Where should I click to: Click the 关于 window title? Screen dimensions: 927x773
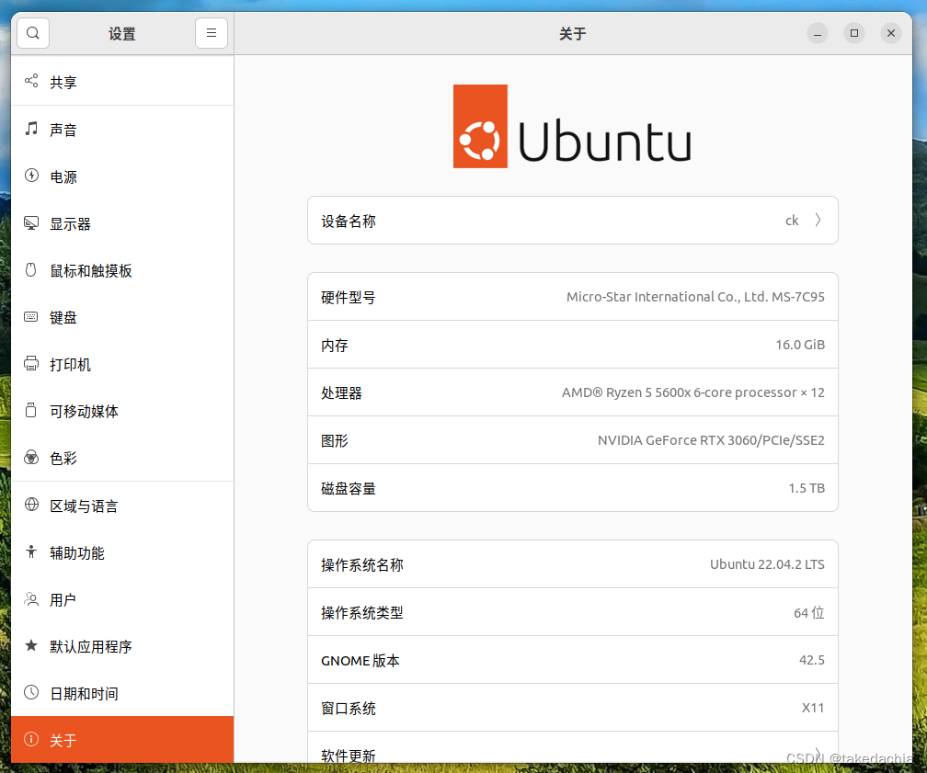(572, 34)
